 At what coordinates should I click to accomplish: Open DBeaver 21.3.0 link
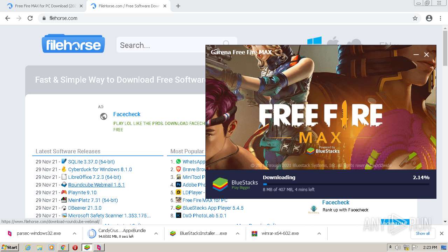[85, 208]
